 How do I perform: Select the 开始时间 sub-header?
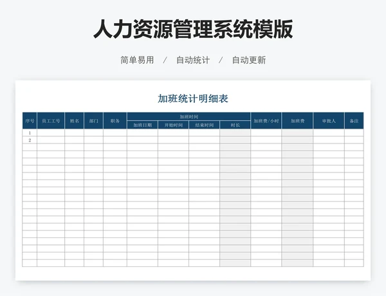[174, 125]
